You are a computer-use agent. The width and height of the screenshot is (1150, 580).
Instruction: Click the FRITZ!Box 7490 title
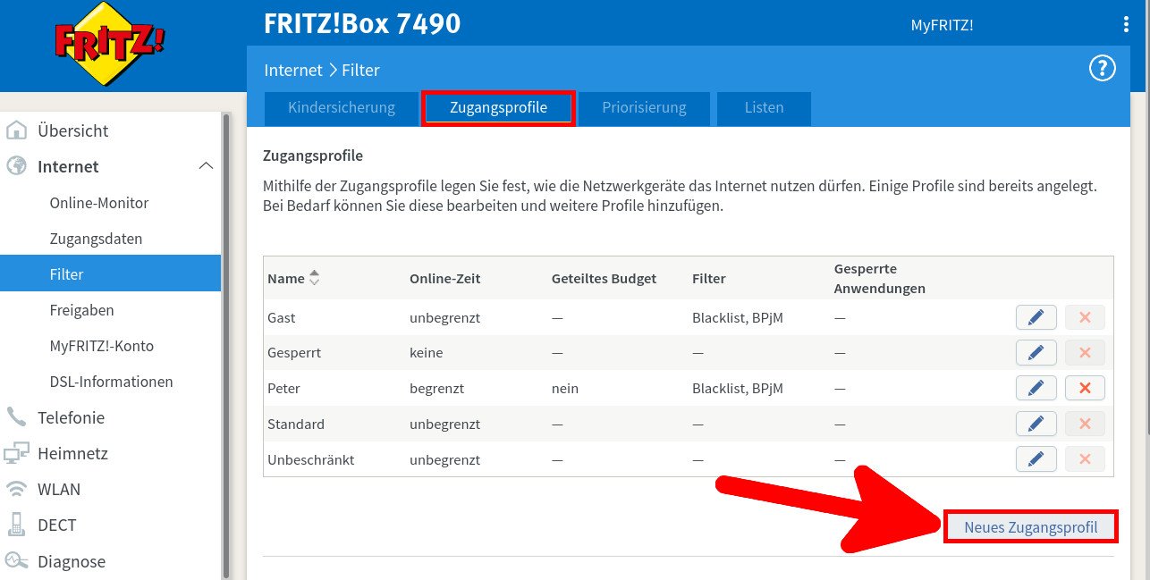click(x=362, y=23)
